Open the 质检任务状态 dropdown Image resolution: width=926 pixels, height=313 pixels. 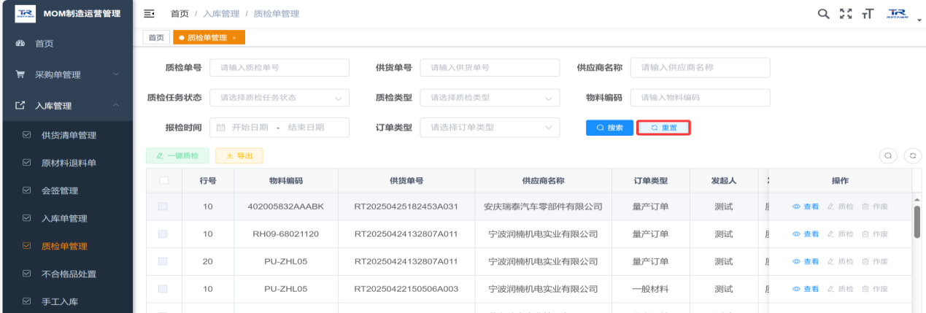click(279, 97)
